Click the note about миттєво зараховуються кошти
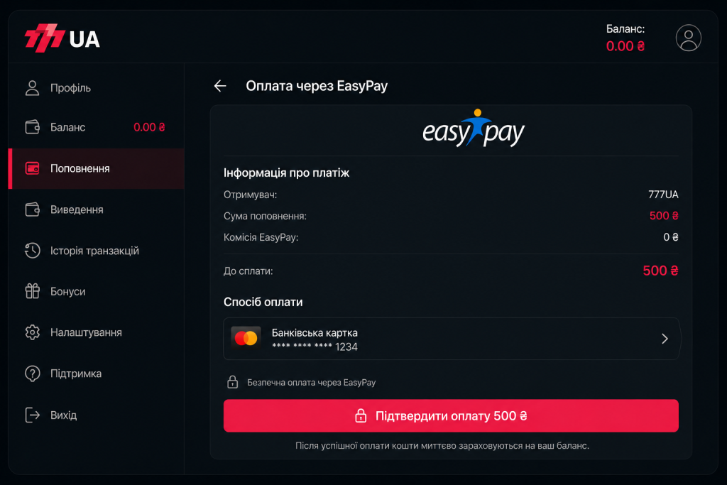727x485 pixels. tap(442, 445)
